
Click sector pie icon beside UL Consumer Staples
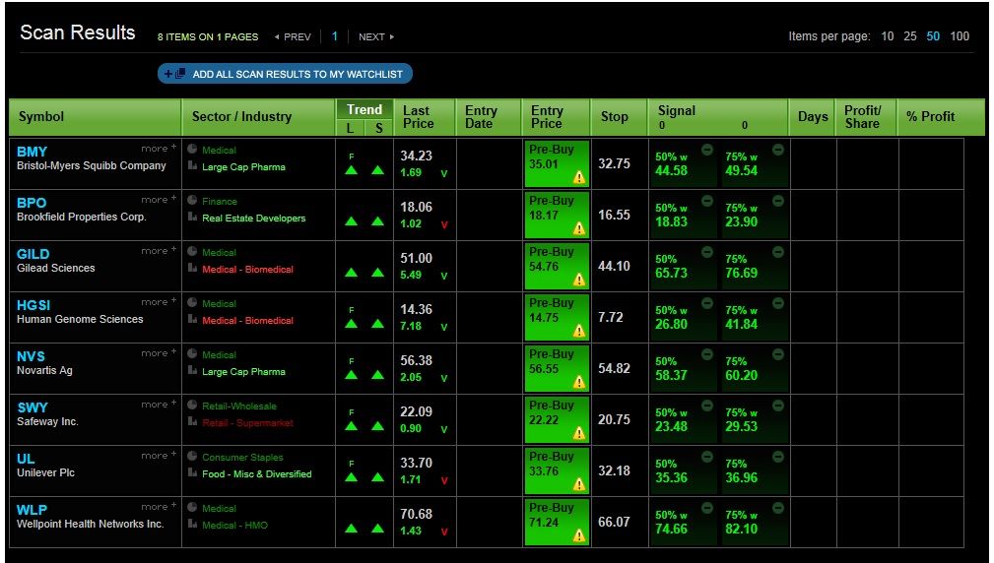coord(192,456)
